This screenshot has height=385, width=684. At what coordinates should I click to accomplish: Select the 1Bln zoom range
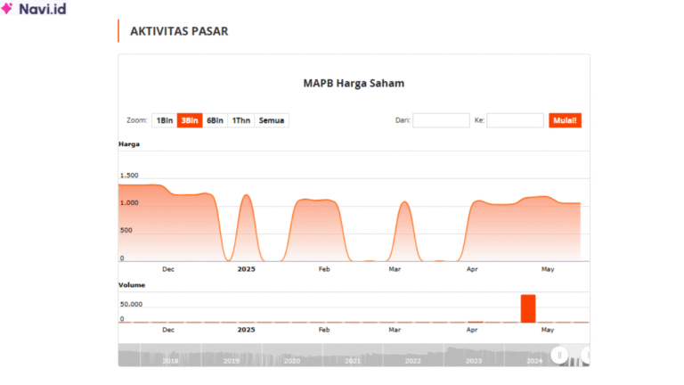point(165,120)
